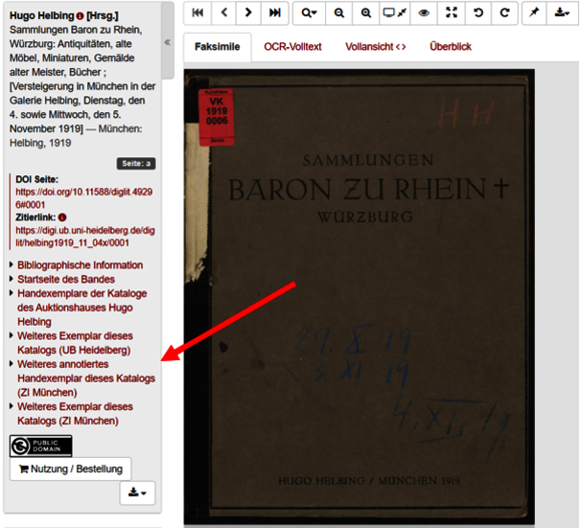Expand the Startseite des Bandes arrow
The width and height of the screenshot is (580, 528).
tap(12, 279)
